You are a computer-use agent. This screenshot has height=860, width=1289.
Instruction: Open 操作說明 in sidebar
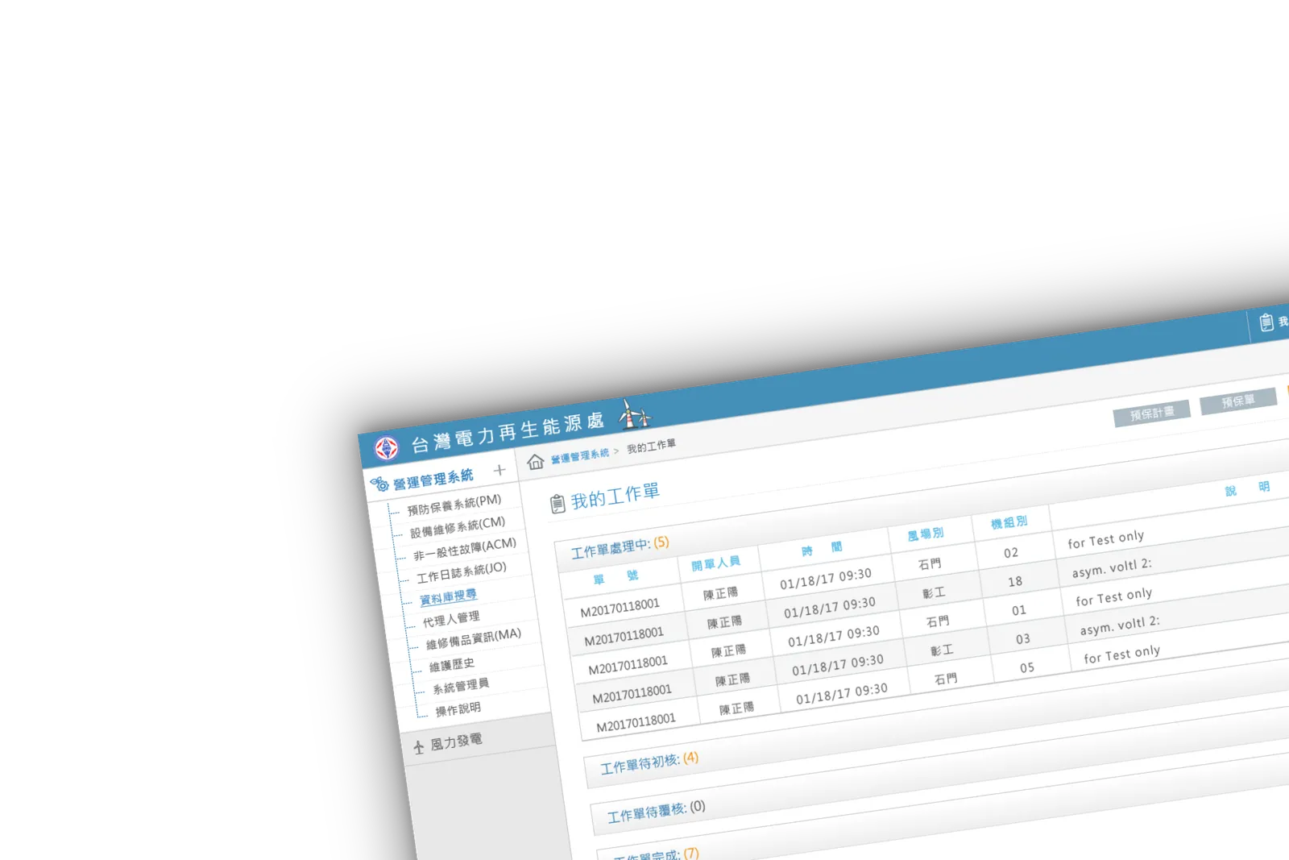(458, 709)
